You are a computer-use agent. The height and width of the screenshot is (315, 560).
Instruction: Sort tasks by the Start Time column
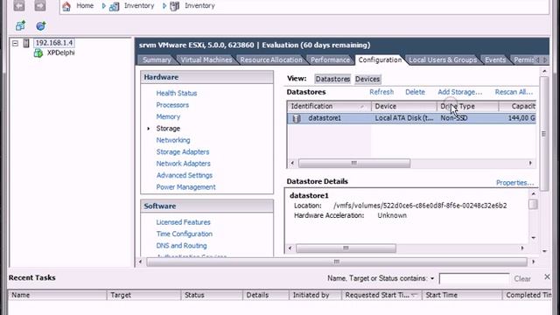(462, 295)
